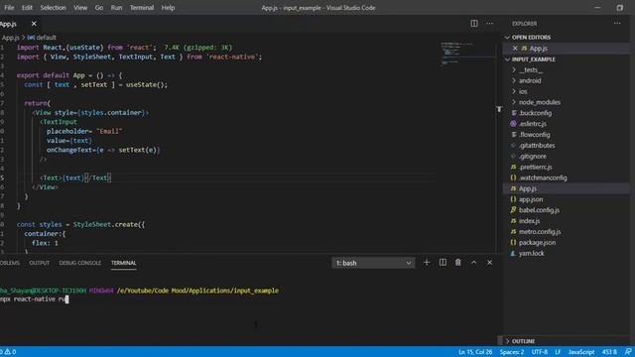The image size is (635, 357).
Task: Click the .buckconfig file icon
Action: [x=514, y=113]
